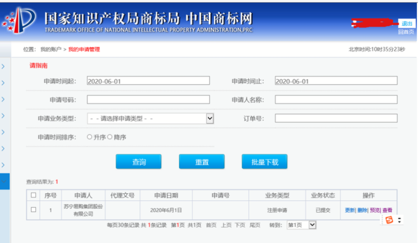The height and width of the screenshot is (243, 418).
Task: Open the third left sidebar arrow
Action: point(3,99)
